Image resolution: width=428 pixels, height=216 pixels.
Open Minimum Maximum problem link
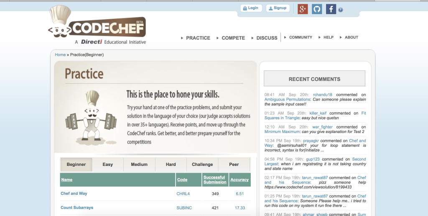point(282,132)
